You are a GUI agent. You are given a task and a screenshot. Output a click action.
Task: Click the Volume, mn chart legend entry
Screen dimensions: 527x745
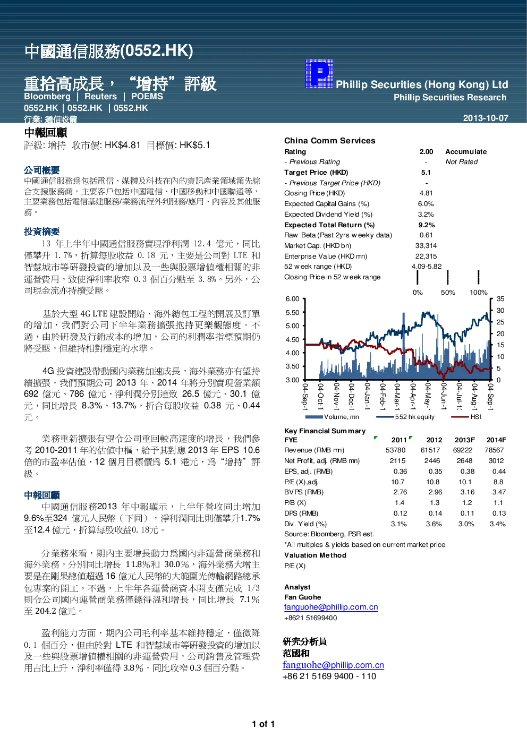click(333, 417)
